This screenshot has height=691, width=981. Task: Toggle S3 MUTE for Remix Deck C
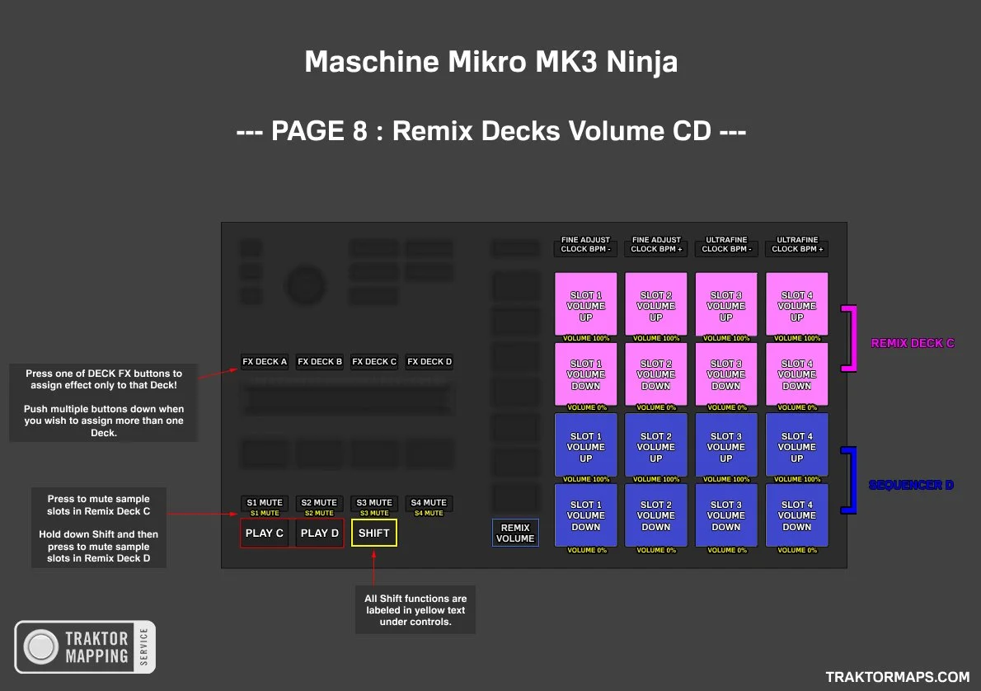tap(373, 501)
